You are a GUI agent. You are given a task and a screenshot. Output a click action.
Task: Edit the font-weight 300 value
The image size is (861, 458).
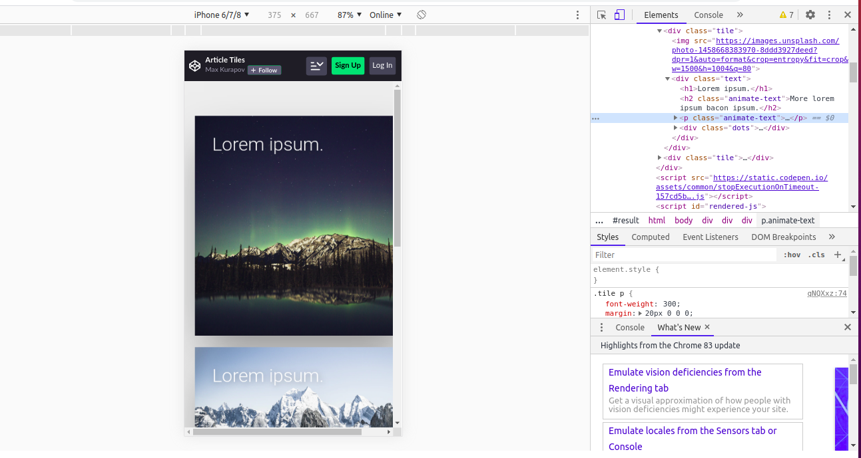(x=671, y=304)
